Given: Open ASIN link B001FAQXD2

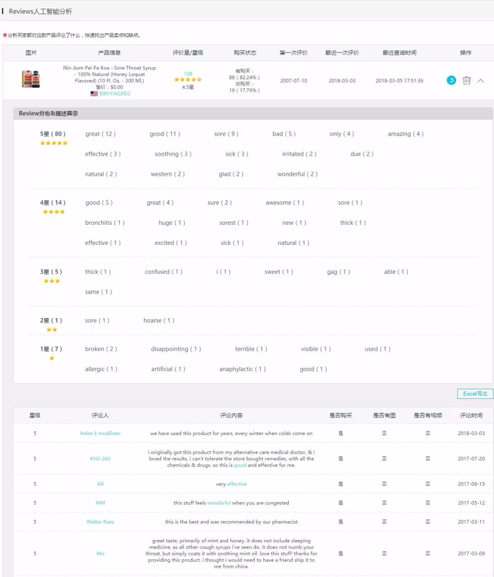Looking at the screenshot, I should [x=115, y=94].
